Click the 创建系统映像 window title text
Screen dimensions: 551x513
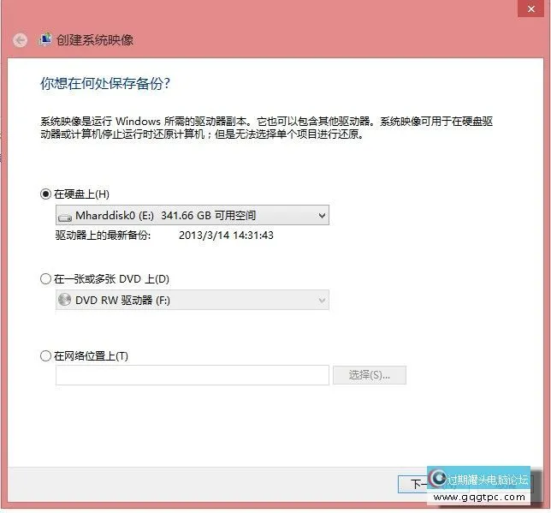point(95,39)
